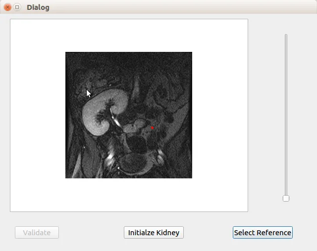Screen dimensions: 317x251
Task: Click the Dialog title text in the title bar
Action: click(38, 7)
